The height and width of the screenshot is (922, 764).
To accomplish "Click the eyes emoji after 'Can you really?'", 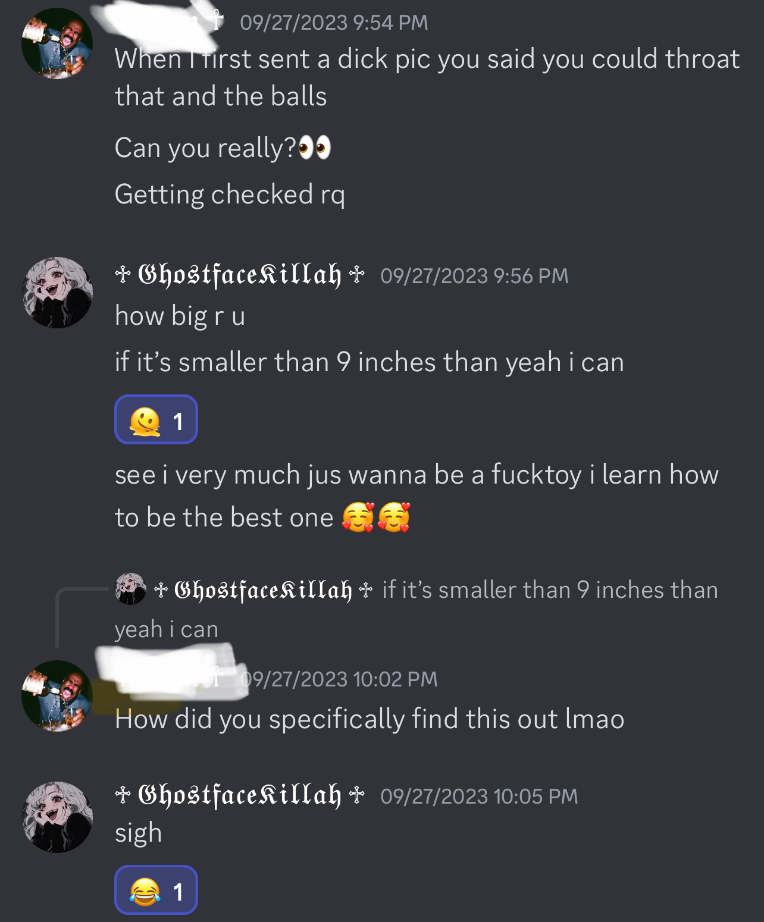I will point(315,148).
